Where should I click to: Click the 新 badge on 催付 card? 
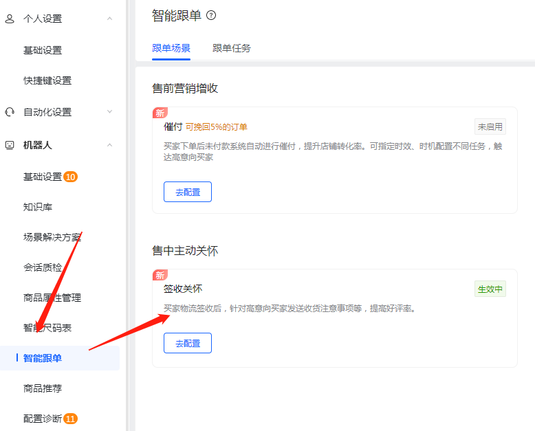160,113
